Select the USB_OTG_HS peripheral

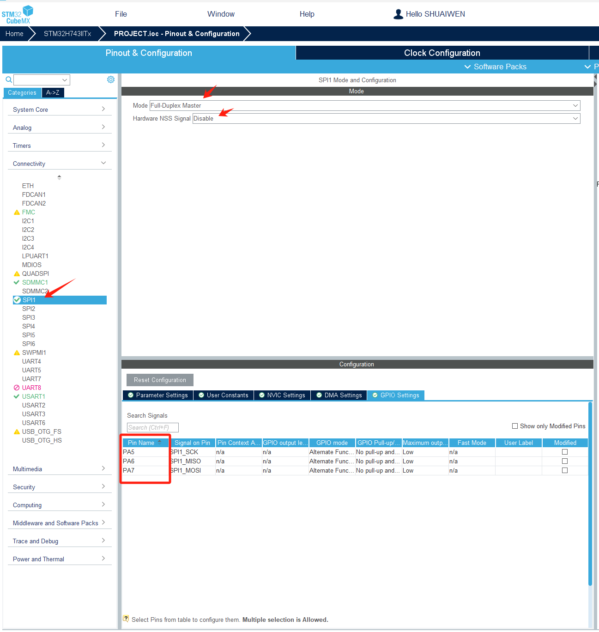click(42, 440)
